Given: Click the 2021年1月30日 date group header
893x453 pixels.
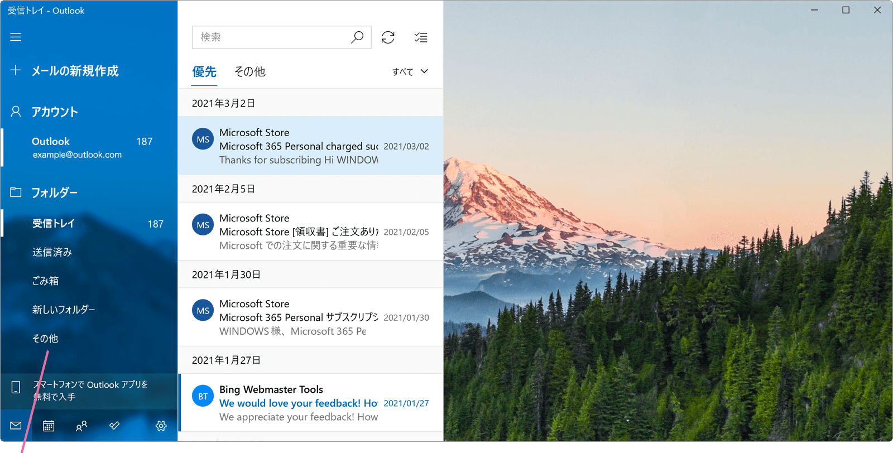Looking at the screenshot, I should coord(310,274).
